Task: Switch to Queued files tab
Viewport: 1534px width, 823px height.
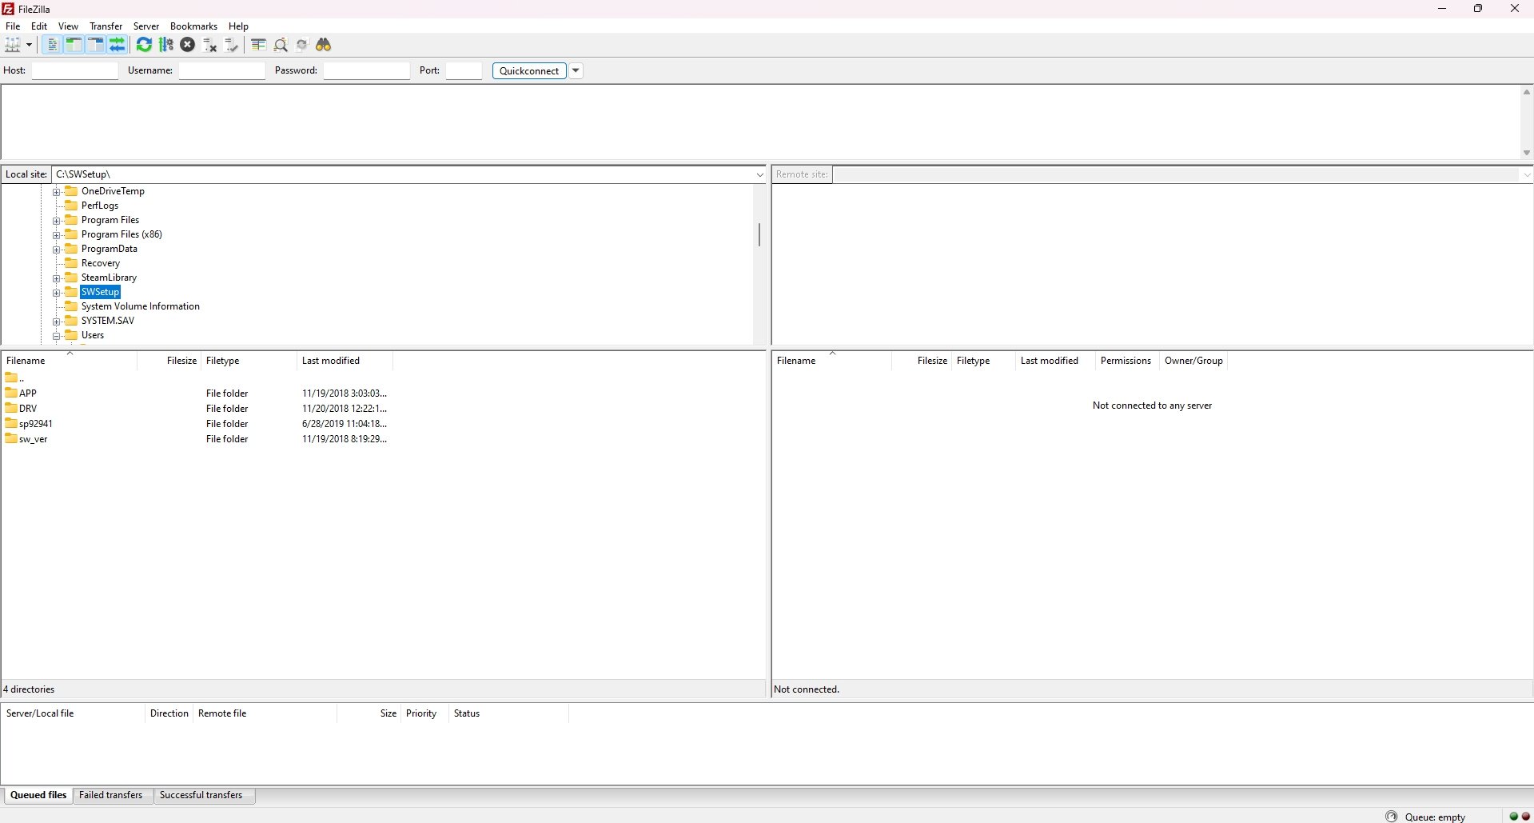Action: pyautogui.click(x=38, y=795)
